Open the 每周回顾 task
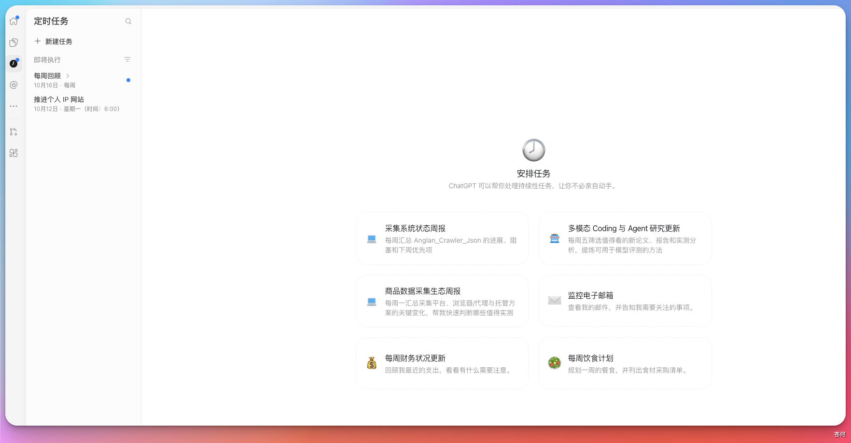851x443 pixels. click(82, 80)
